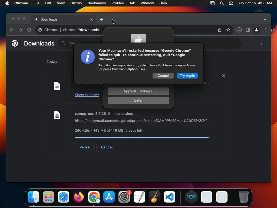Launch GarageBand from the Dock
Image resolution: width=277 pixels, height=208 pixels.
tap(154, 197)
